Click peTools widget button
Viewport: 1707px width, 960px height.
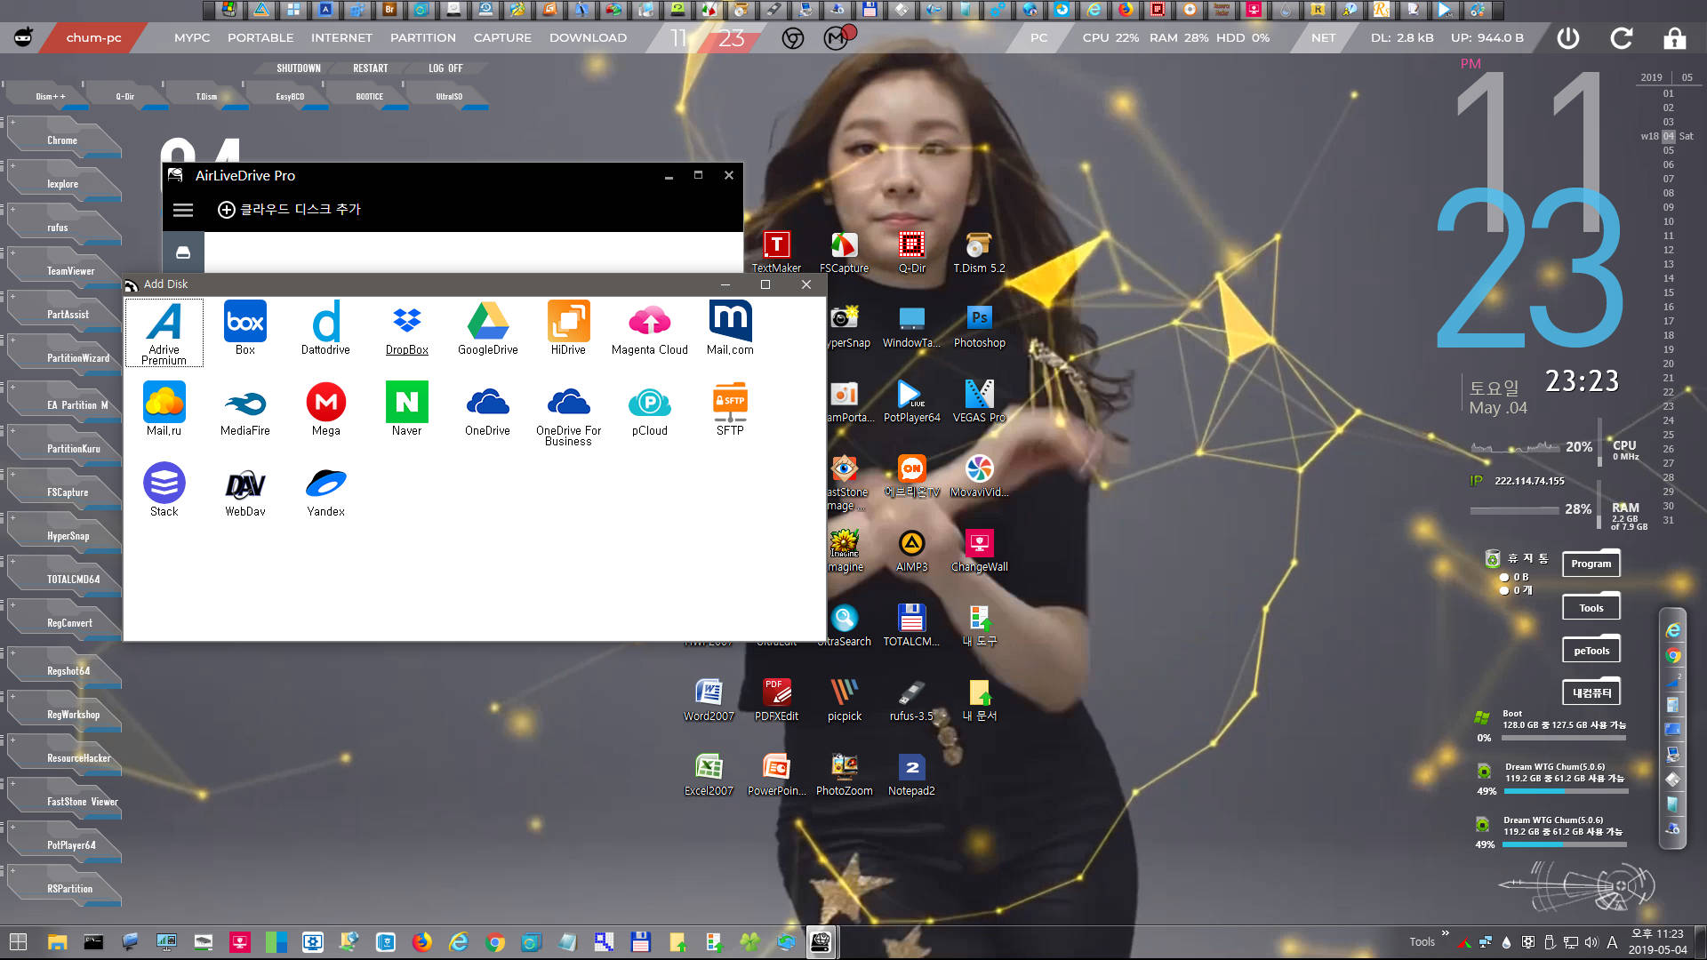click(1591, 651)
